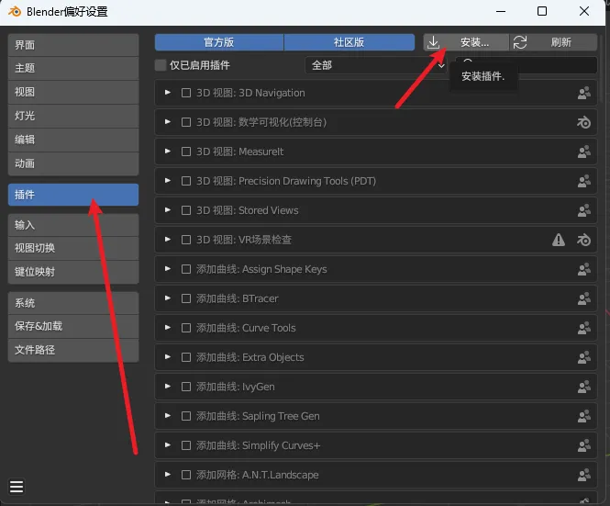Open the 编辑 preferences section
Image resolution: width=610 pixels, height=506 pixels.
pos(73,140)
